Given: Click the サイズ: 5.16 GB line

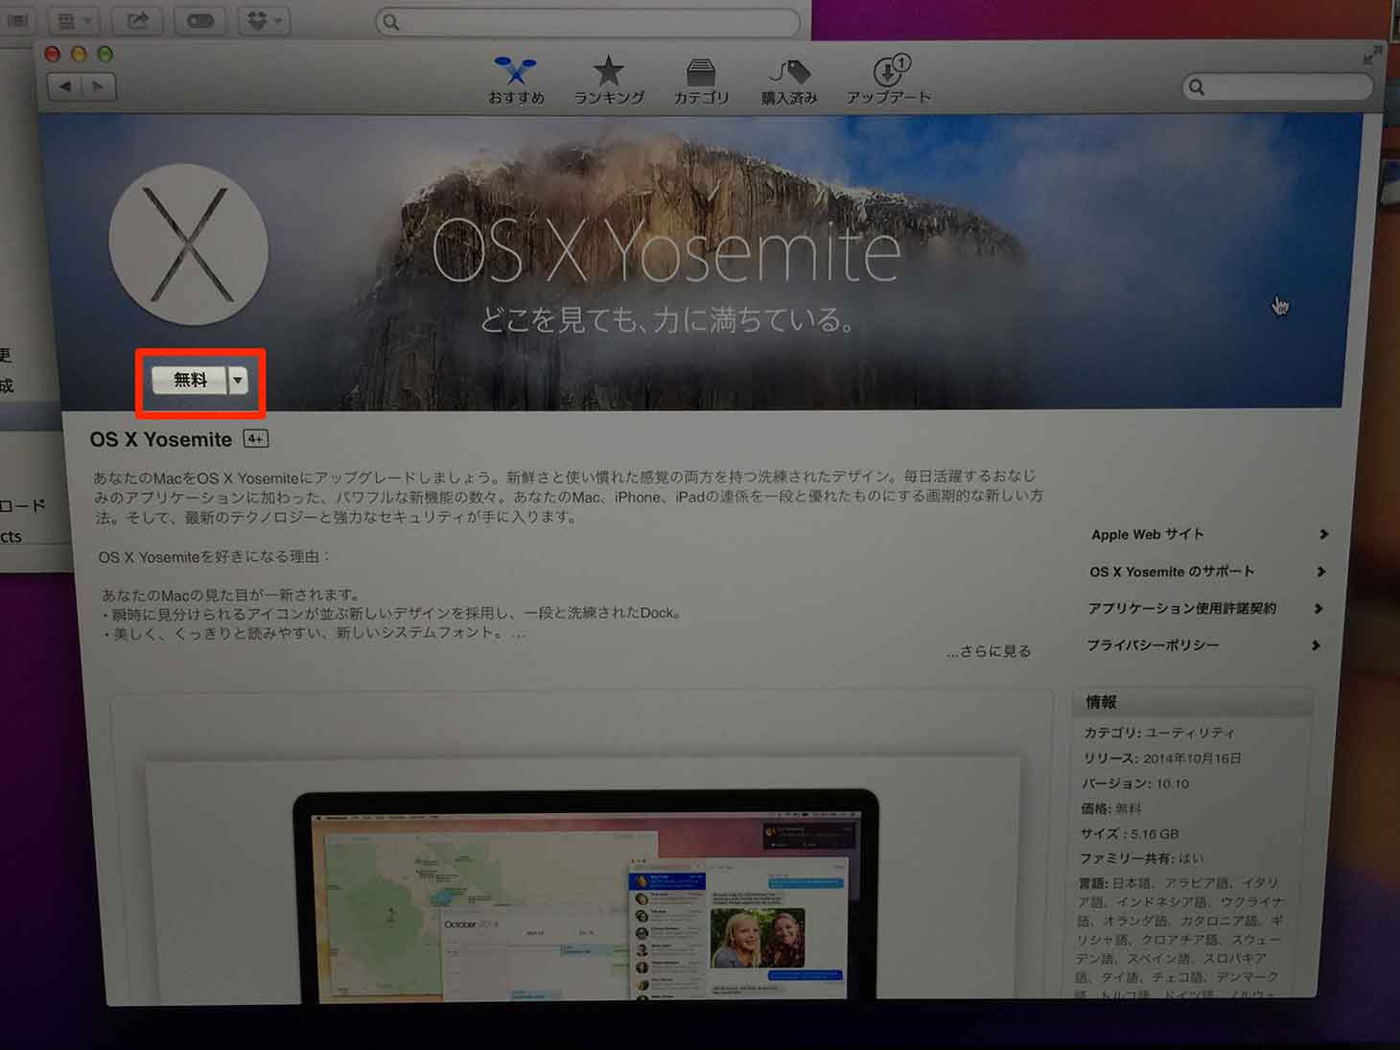Looking at the screenshot, I should (1130, 834).
